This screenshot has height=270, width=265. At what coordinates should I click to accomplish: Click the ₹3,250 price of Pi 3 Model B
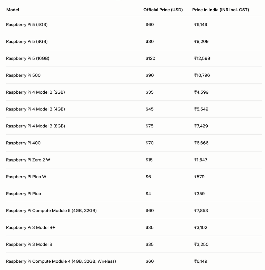click(x=201, y=244)
